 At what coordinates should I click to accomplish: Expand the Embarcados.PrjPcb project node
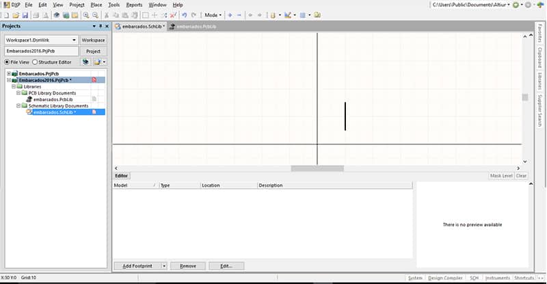coord(9,73)
